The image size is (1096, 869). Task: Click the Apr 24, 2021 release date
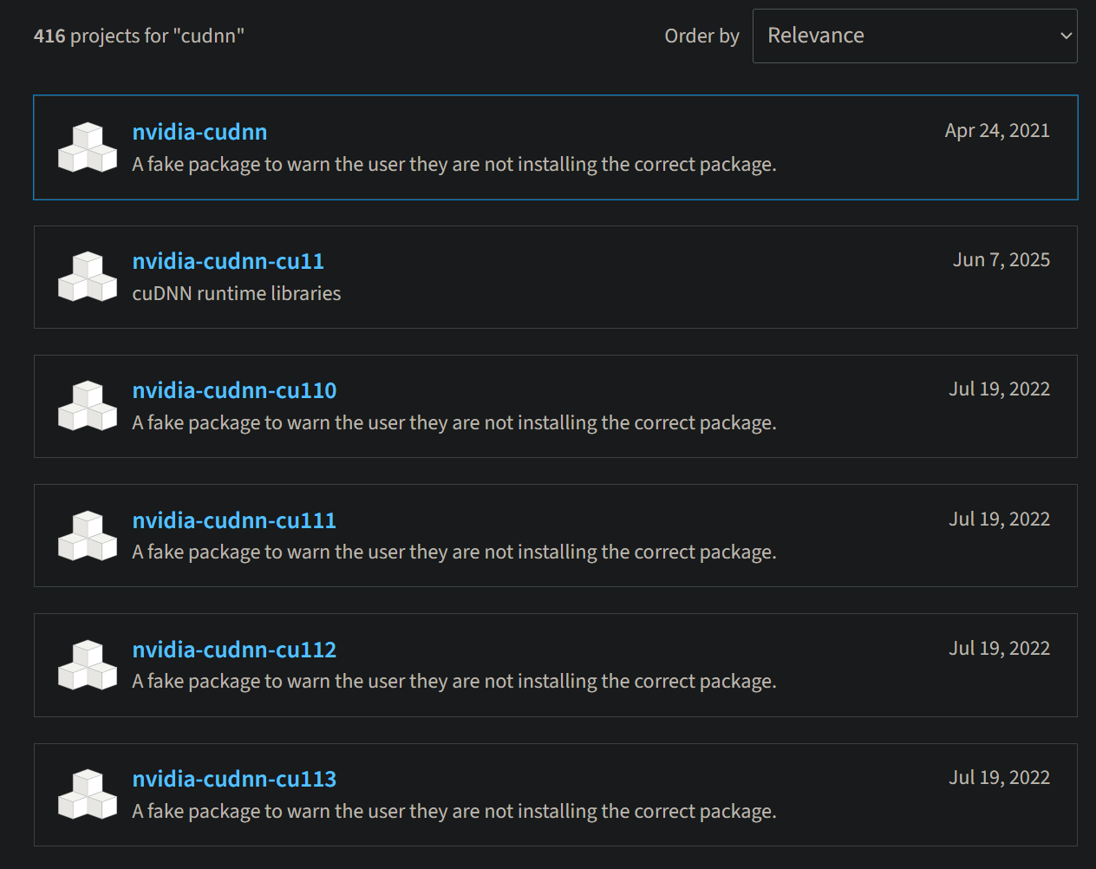click(x=996, y=131)
